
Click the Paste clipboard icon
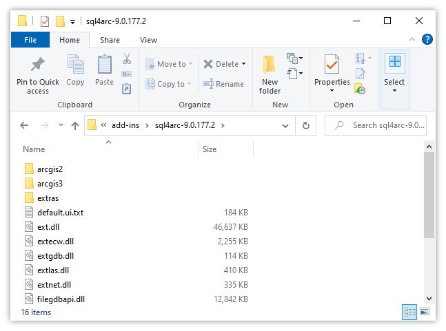[104, 64]
